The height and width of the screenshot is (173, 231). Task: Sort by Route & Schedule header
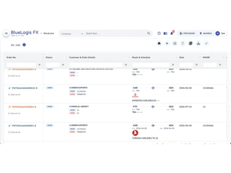141,57
